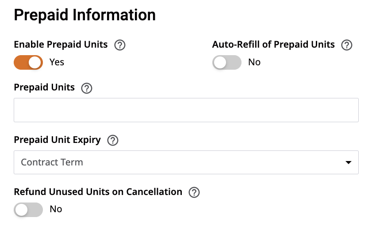Screen dimensions: 368x225
Task: Open help tooltip for Enable Prepaid Units
Action: pyautogui.click(x=120, y=45)
